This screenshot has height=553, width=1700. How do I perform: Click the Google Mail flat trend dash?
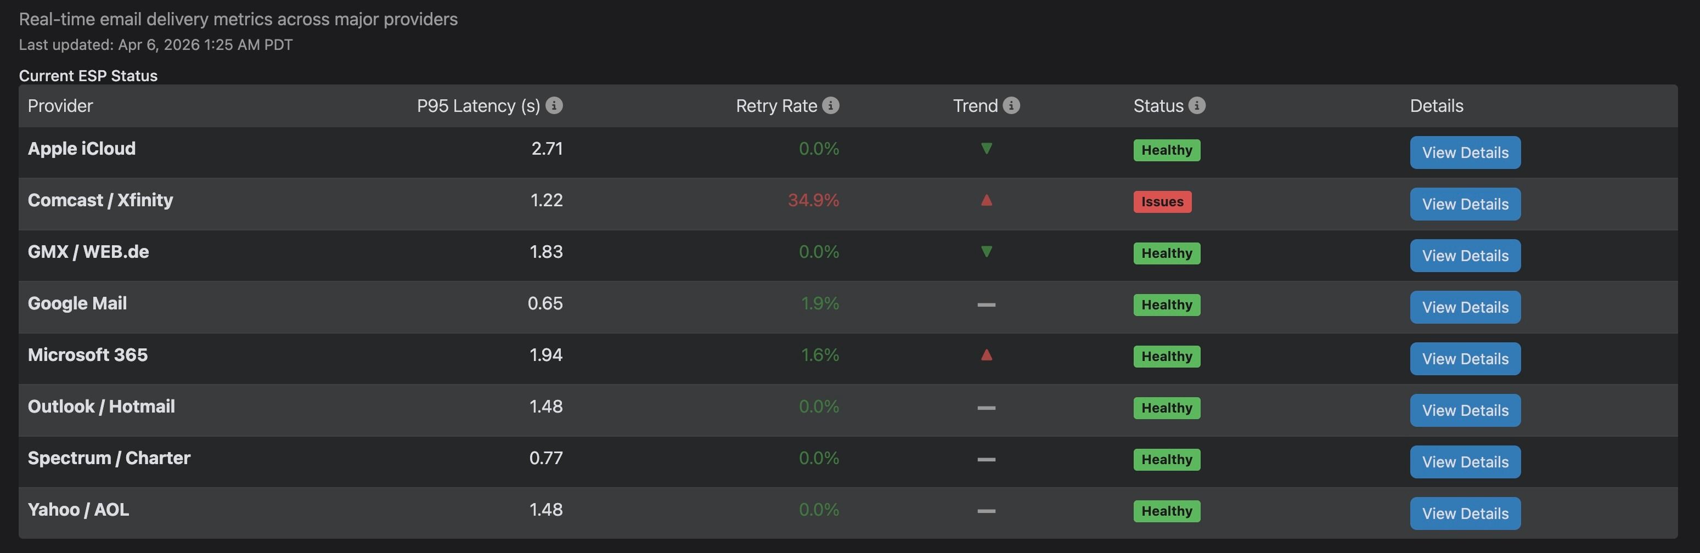(986, 304)
